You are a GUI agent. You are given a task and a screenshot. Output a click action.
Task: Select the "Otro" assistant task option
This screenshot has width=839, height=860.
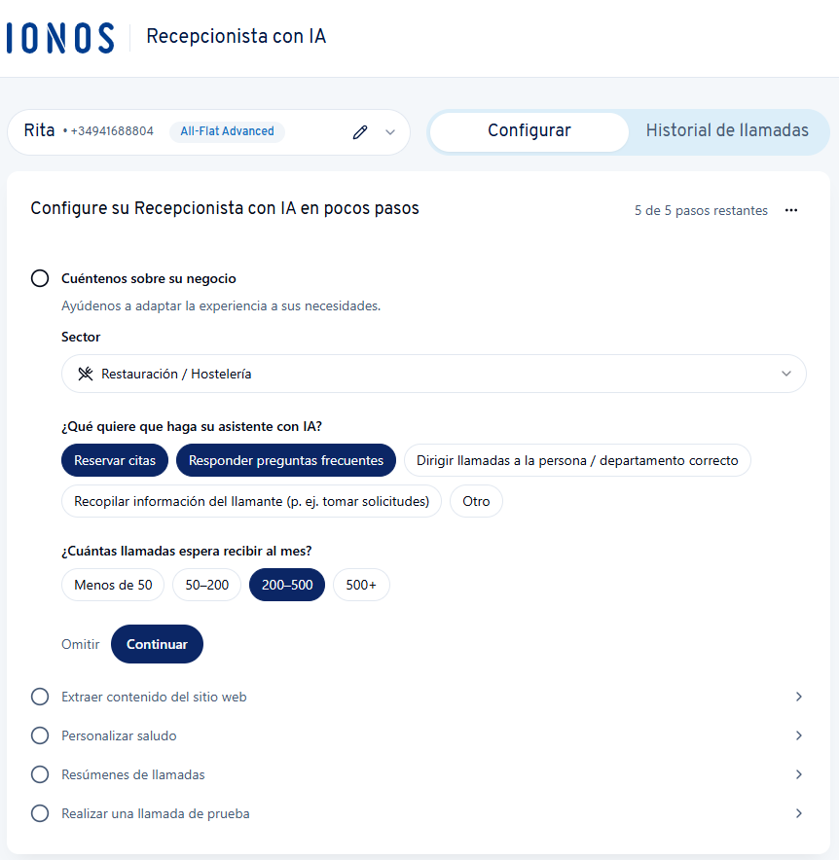476,501
